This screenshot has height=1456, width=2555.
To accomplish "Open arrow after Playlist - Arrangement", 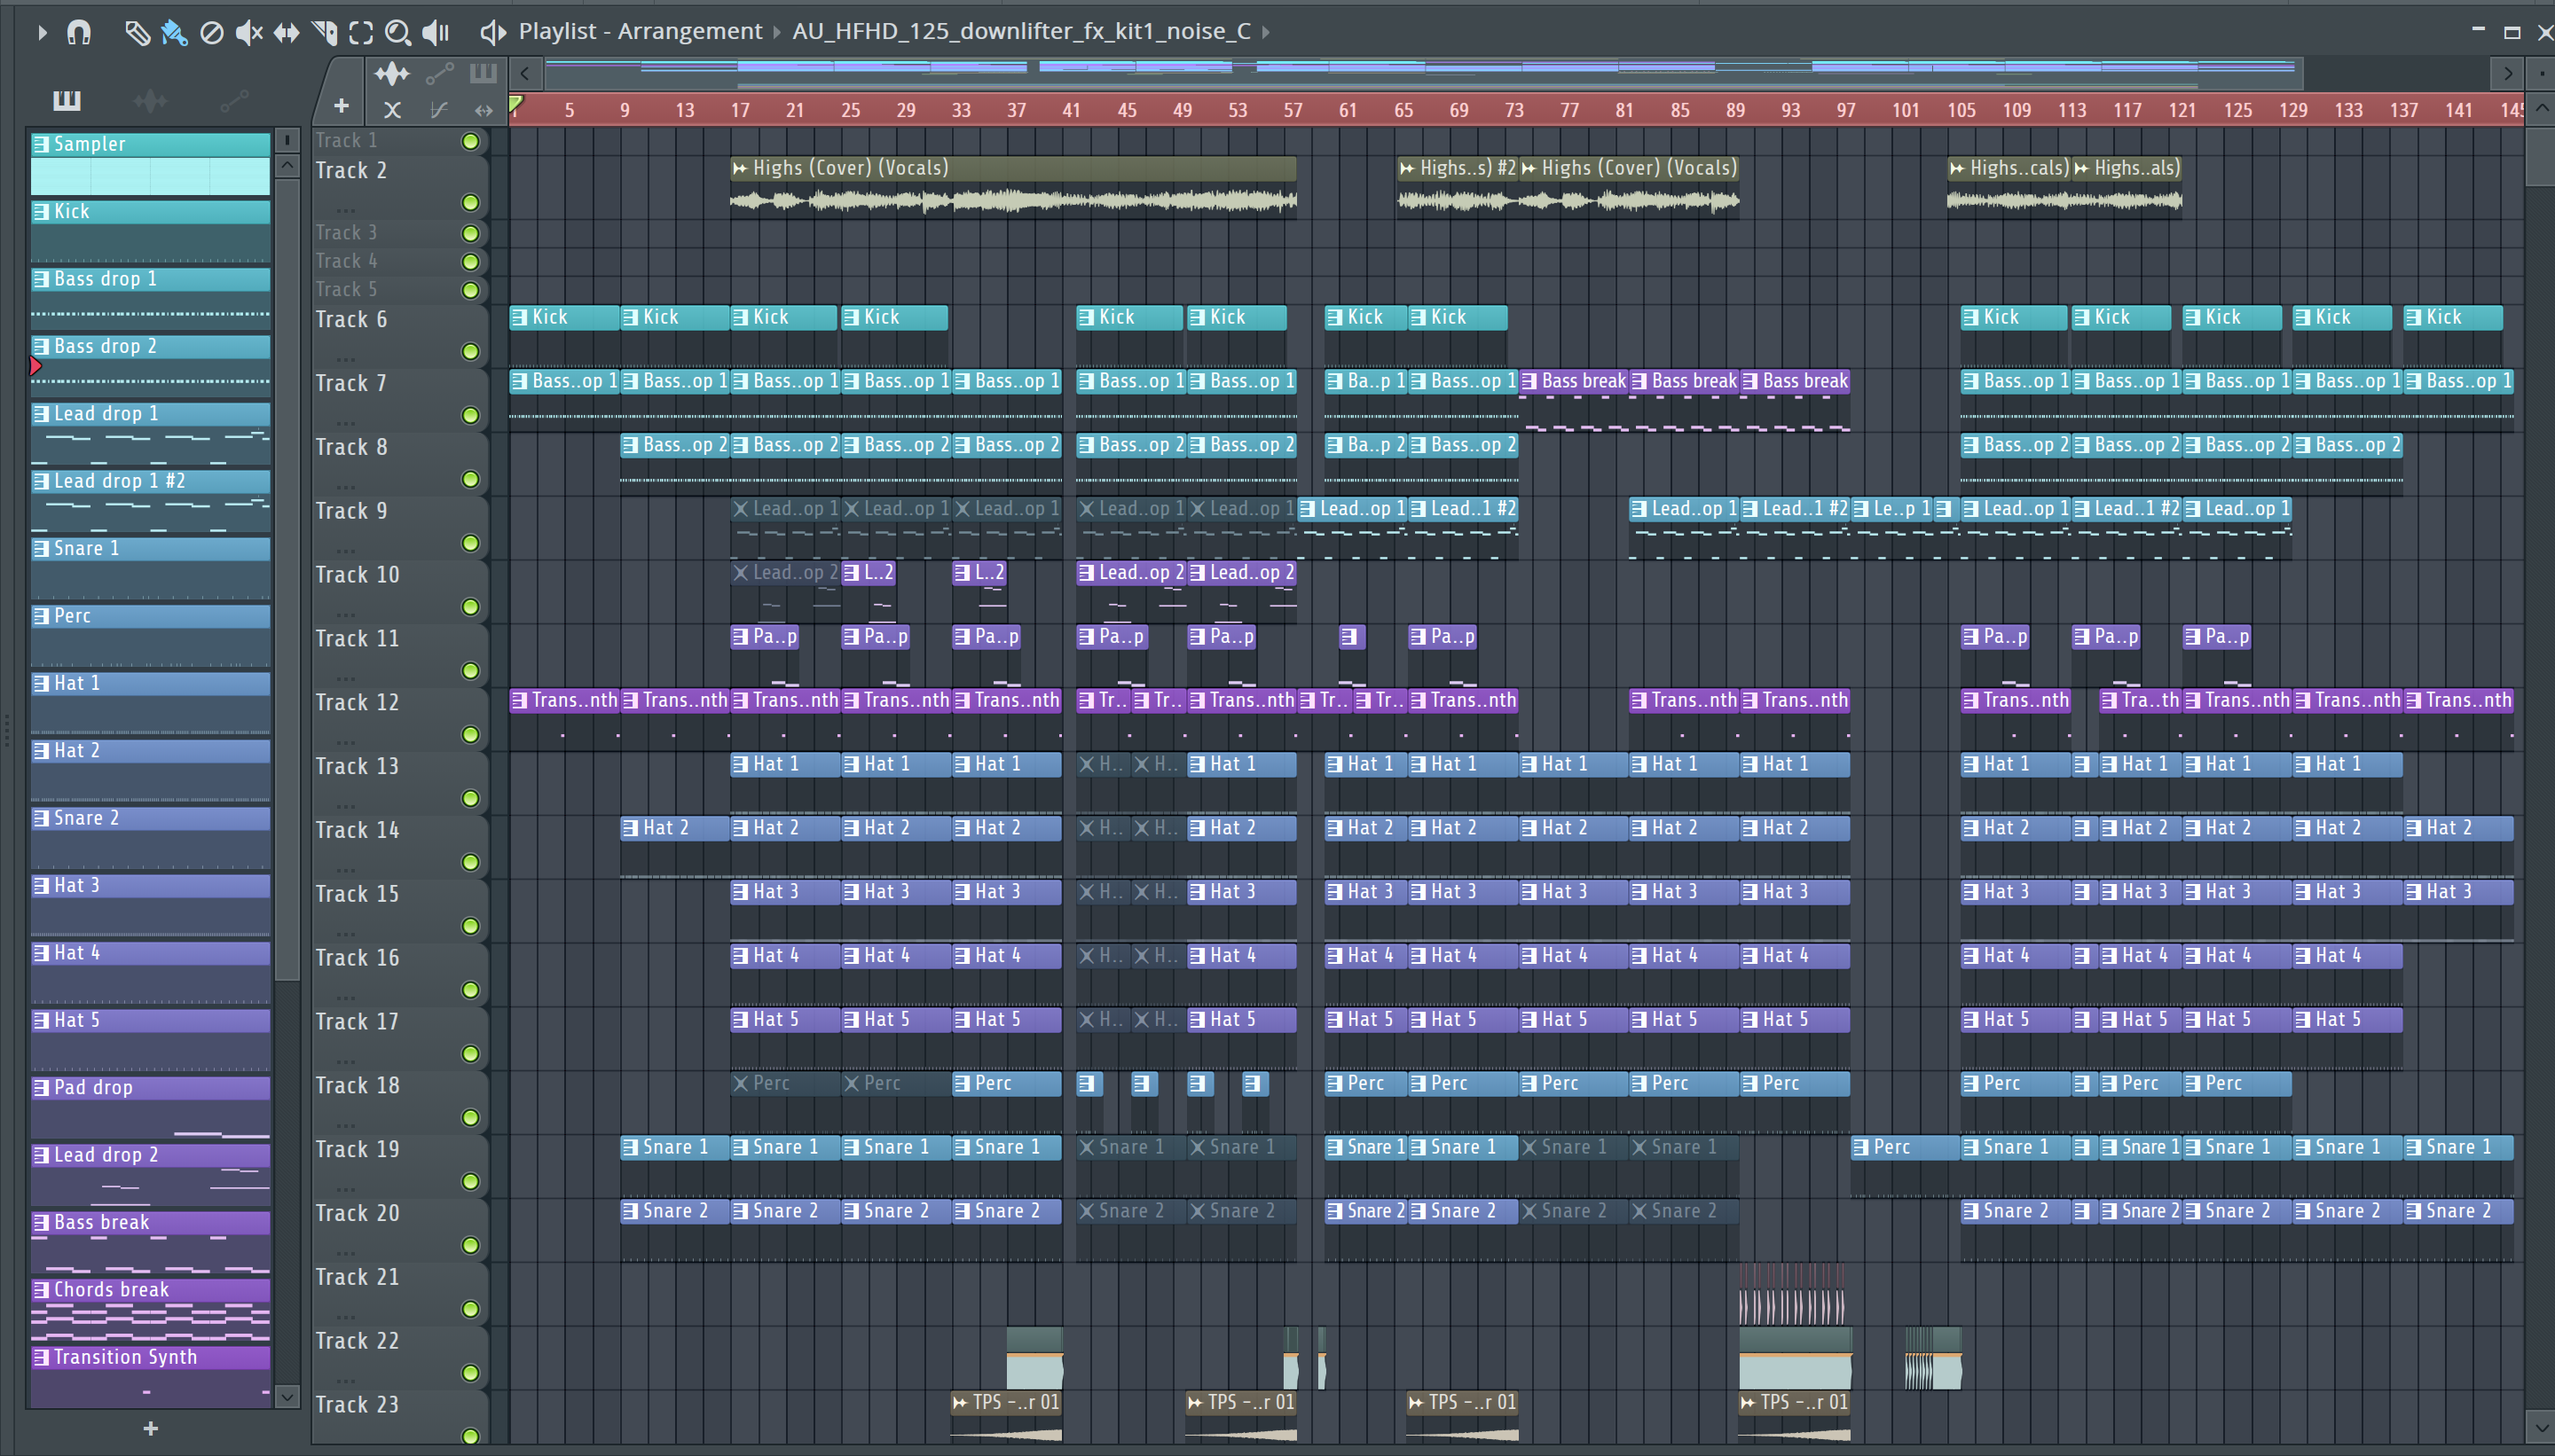I will (x=776, y=32).
